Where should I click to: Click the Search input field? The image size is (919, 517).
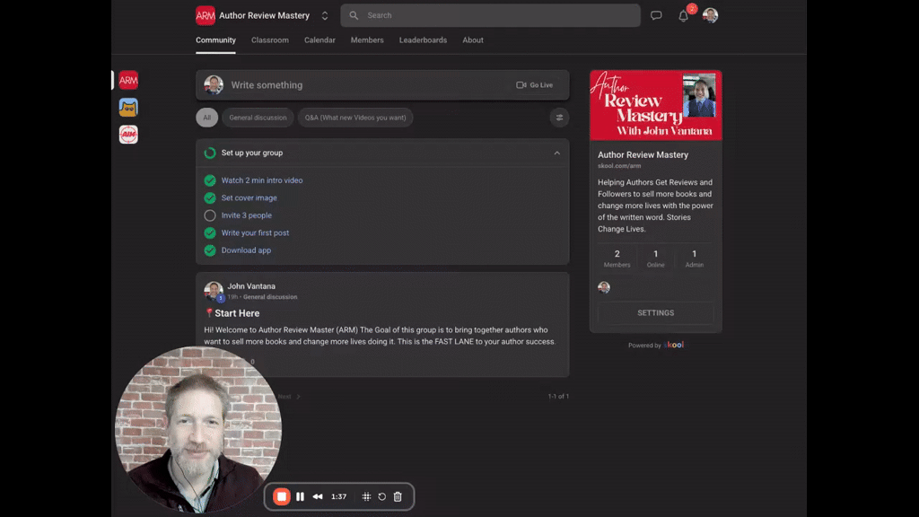tap(490, 15)
